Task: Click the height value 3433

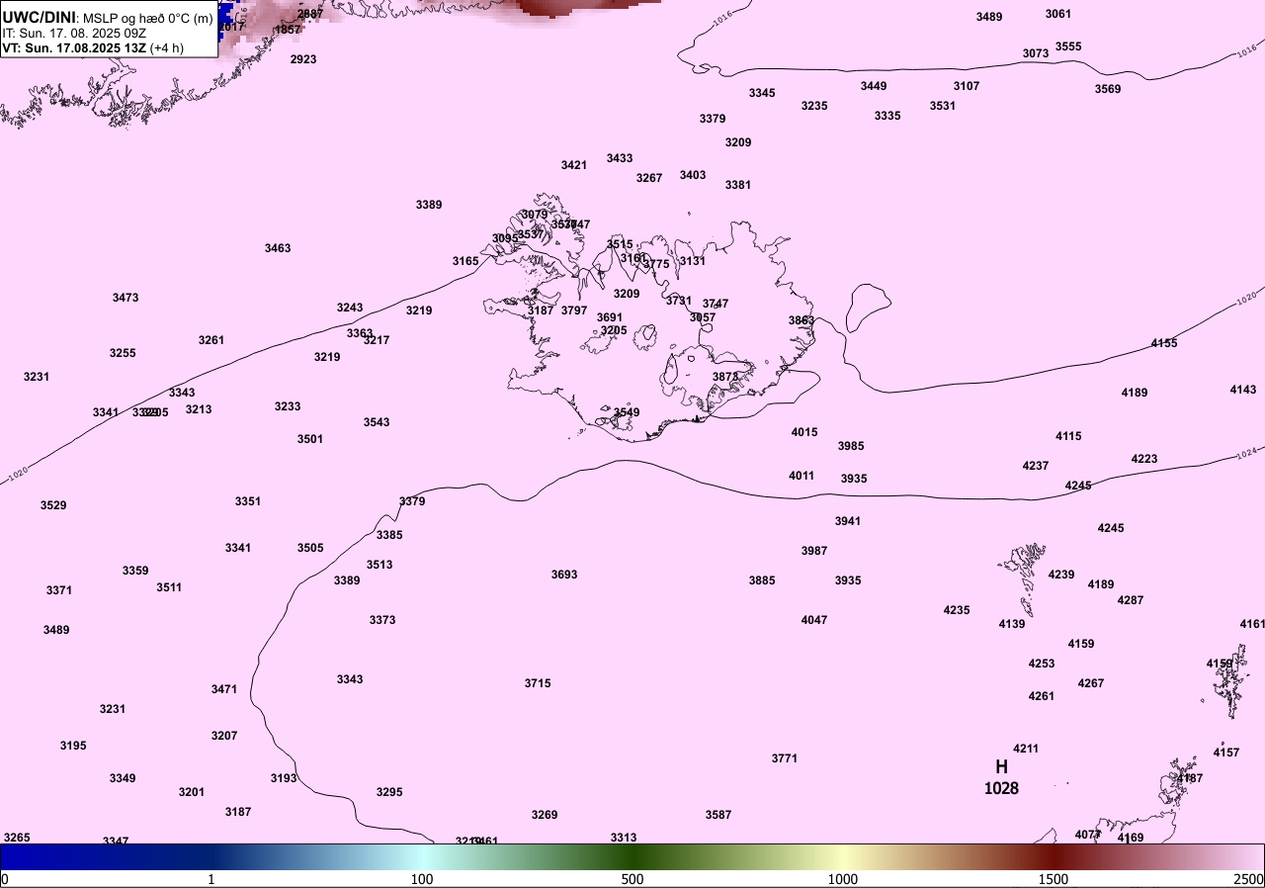Action: 620,158
